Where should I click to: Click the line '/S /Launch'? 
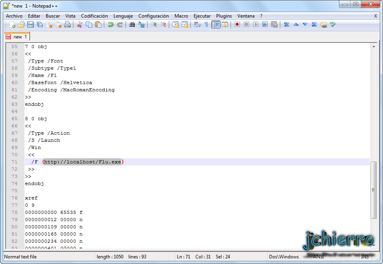click(x=44, y=140)
